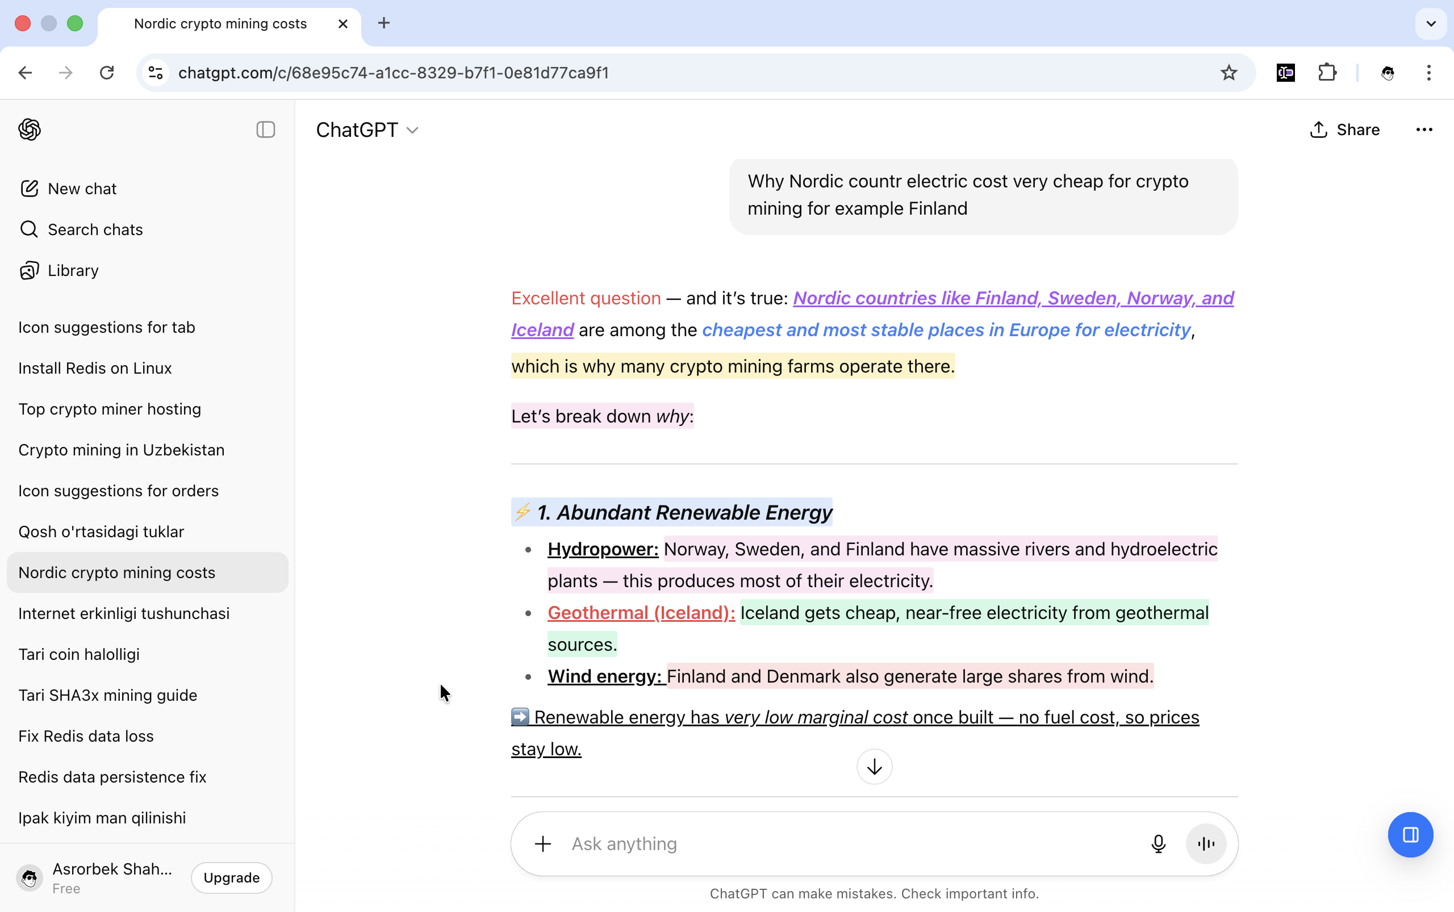The height and width of the screenshot is (912, 1454).
Task: Launch voice mode from the composer
Action: pos(1205,843)
